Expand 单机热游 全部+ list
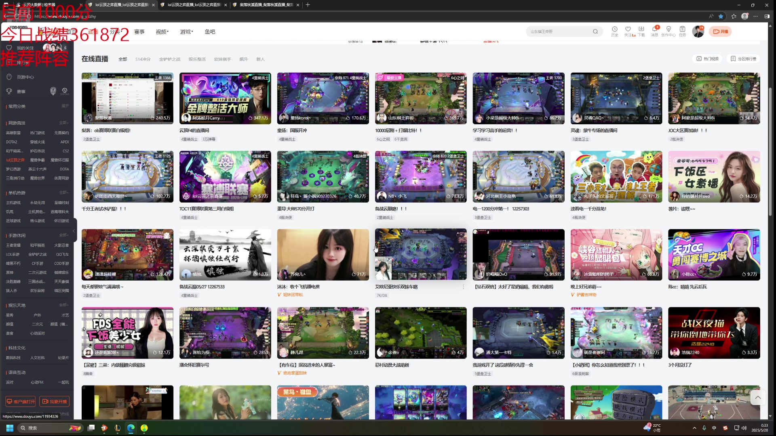This screenshot has height=436, width=776. point(64,193)
